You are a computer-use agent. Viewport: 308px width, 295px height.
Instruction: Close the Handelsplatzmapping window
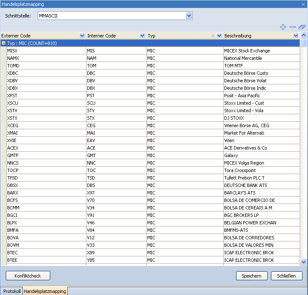(303, 4)
